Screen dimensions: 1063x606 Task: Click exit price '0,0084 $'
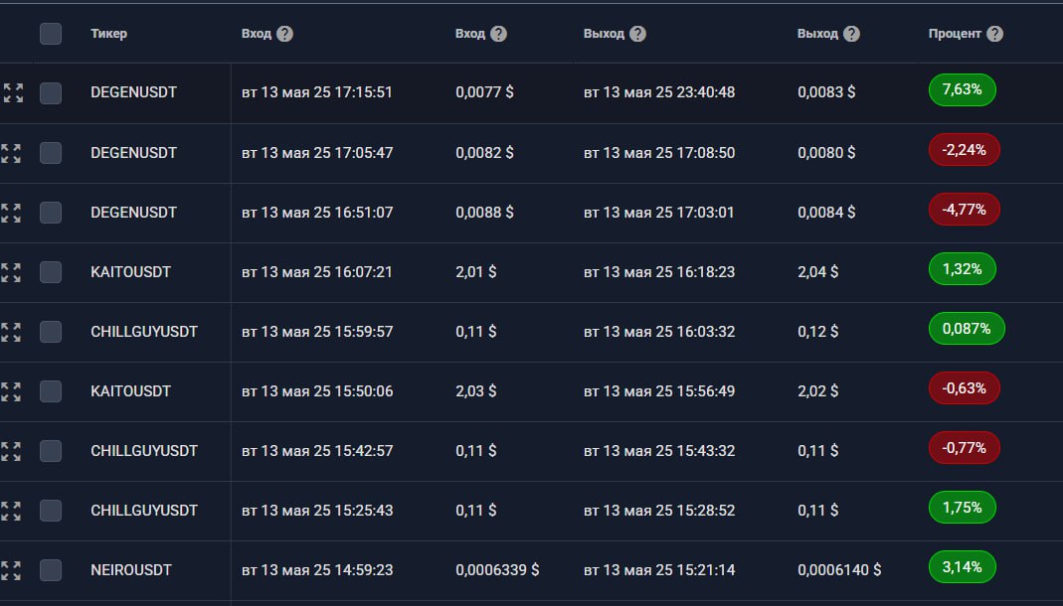coord(826,213)
